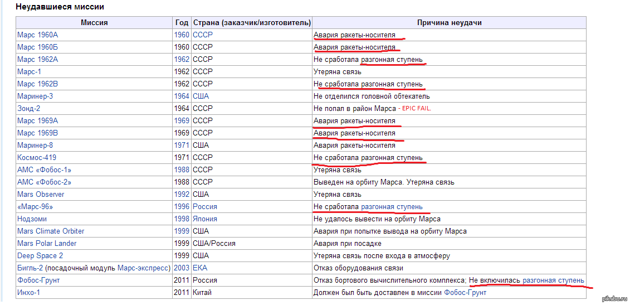
Task: Select Выведен на орбиту Марса. Утеряна связь
Action: [x=384, y=182]
